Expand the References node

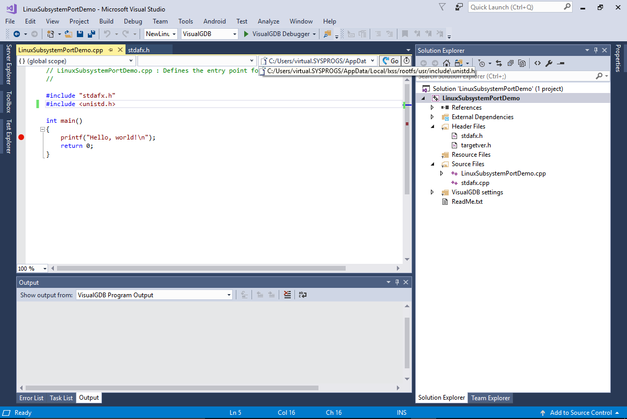[x=432, y=108]
